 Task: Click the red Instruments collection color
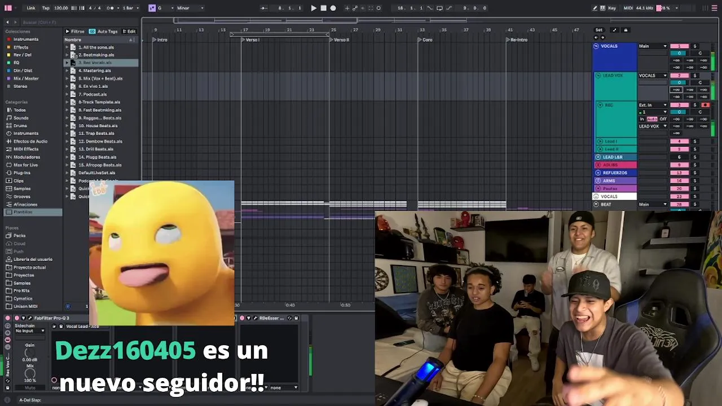click(x=8, y=39)
